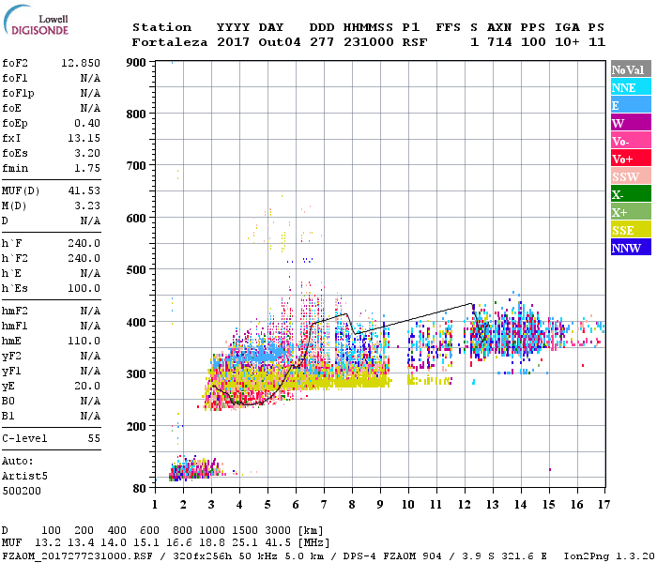Viewport: 657px width, 563px height.
Task: Select the C-level value 55
Action: (x=93, y=438)
